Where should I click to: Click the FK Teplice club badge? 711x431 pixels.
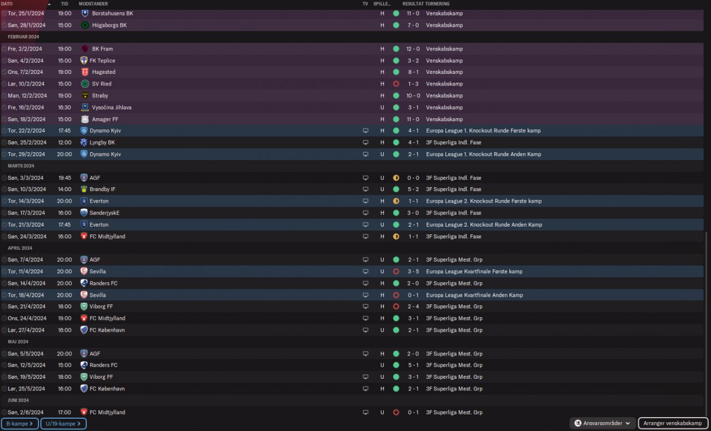(x=84, y=61)
